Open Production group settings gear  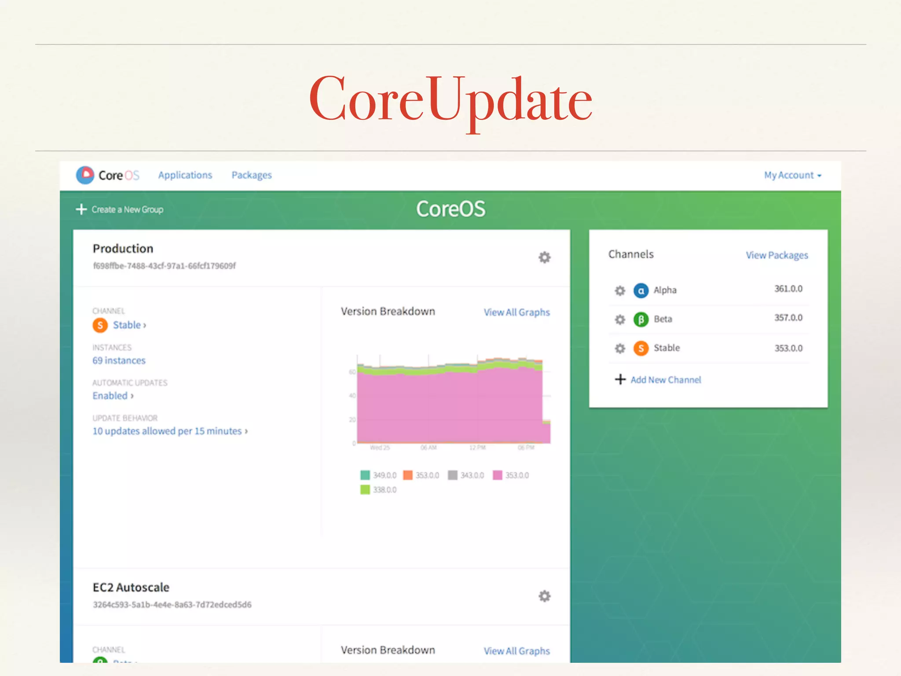545,257
